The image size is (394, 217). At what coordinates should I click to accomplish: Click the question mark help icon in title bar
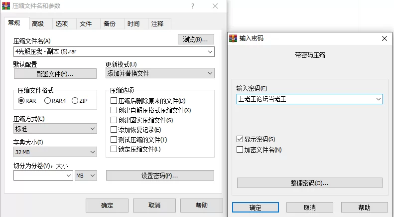tap(192, 6)
